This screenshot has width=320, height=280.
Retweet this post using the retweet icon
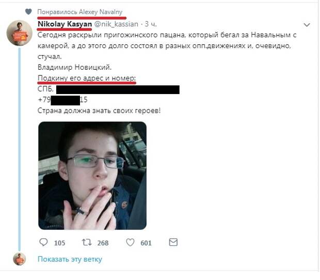[87, 242]
